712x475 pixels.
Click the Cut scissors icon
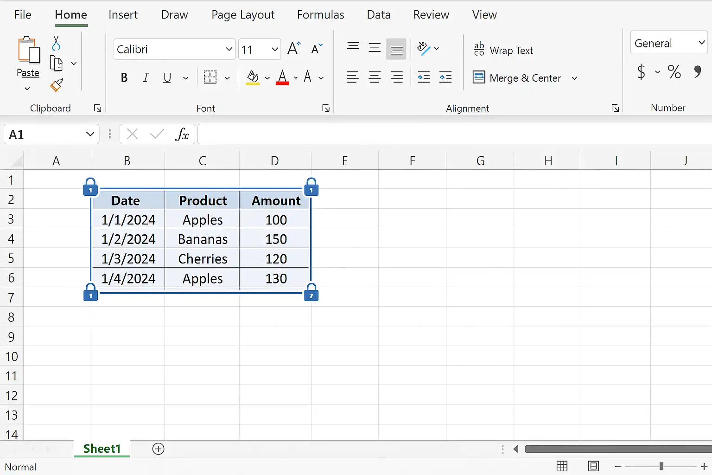(x=56, y=44)
